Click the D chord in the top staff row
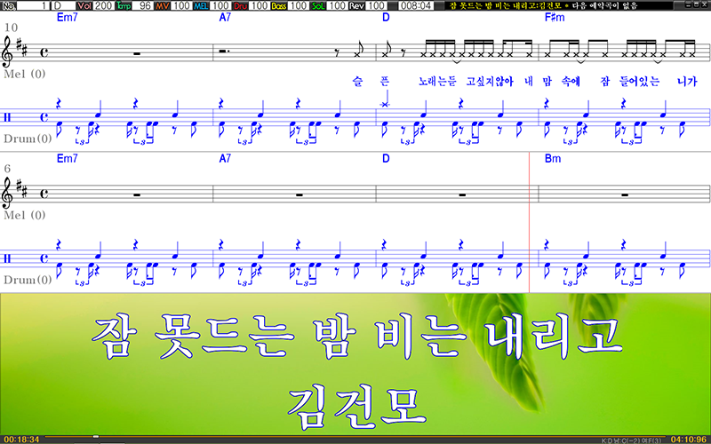This screenshot has height=444, width=711. 386,18
